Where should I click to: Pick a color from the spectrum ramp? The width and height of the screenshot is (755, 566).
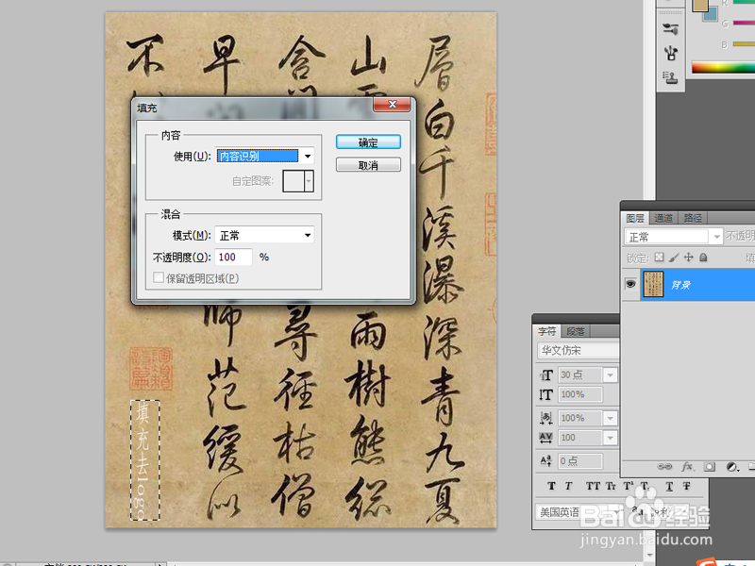pyautogui.click(x=723, y=67)
